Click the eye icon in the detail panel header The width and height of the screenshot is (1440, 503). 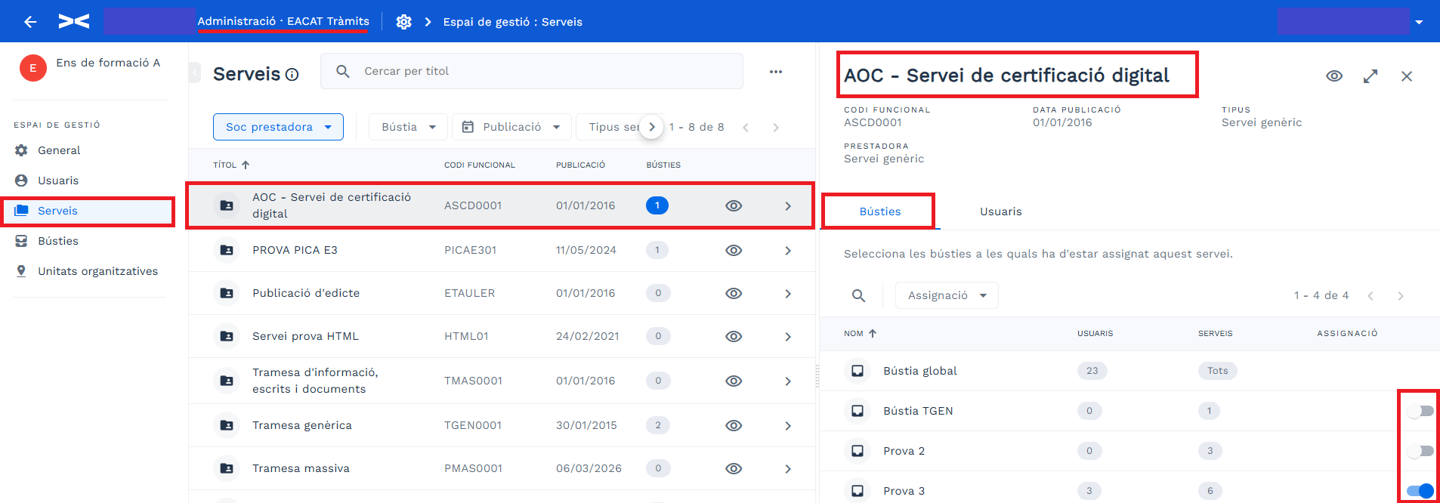[1334, 76]
